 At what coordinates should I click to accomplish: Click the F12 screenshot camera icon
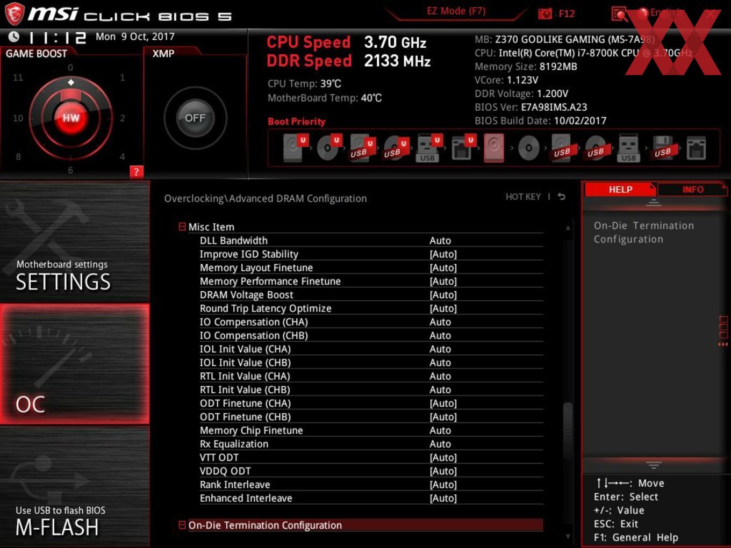tap(545, 14)
